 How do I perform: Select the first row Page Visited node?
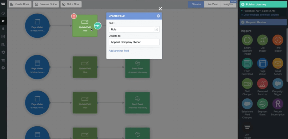point(37,26)
